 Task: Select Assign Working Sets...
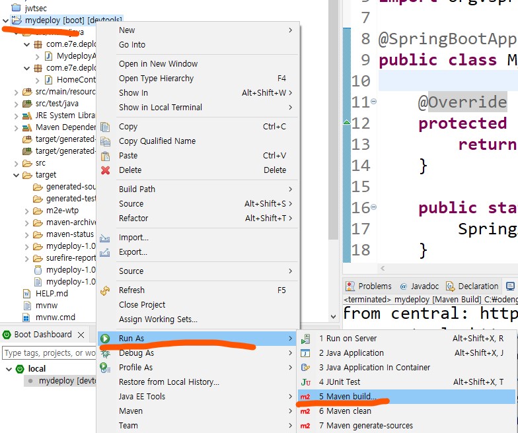tap(198, 319)
